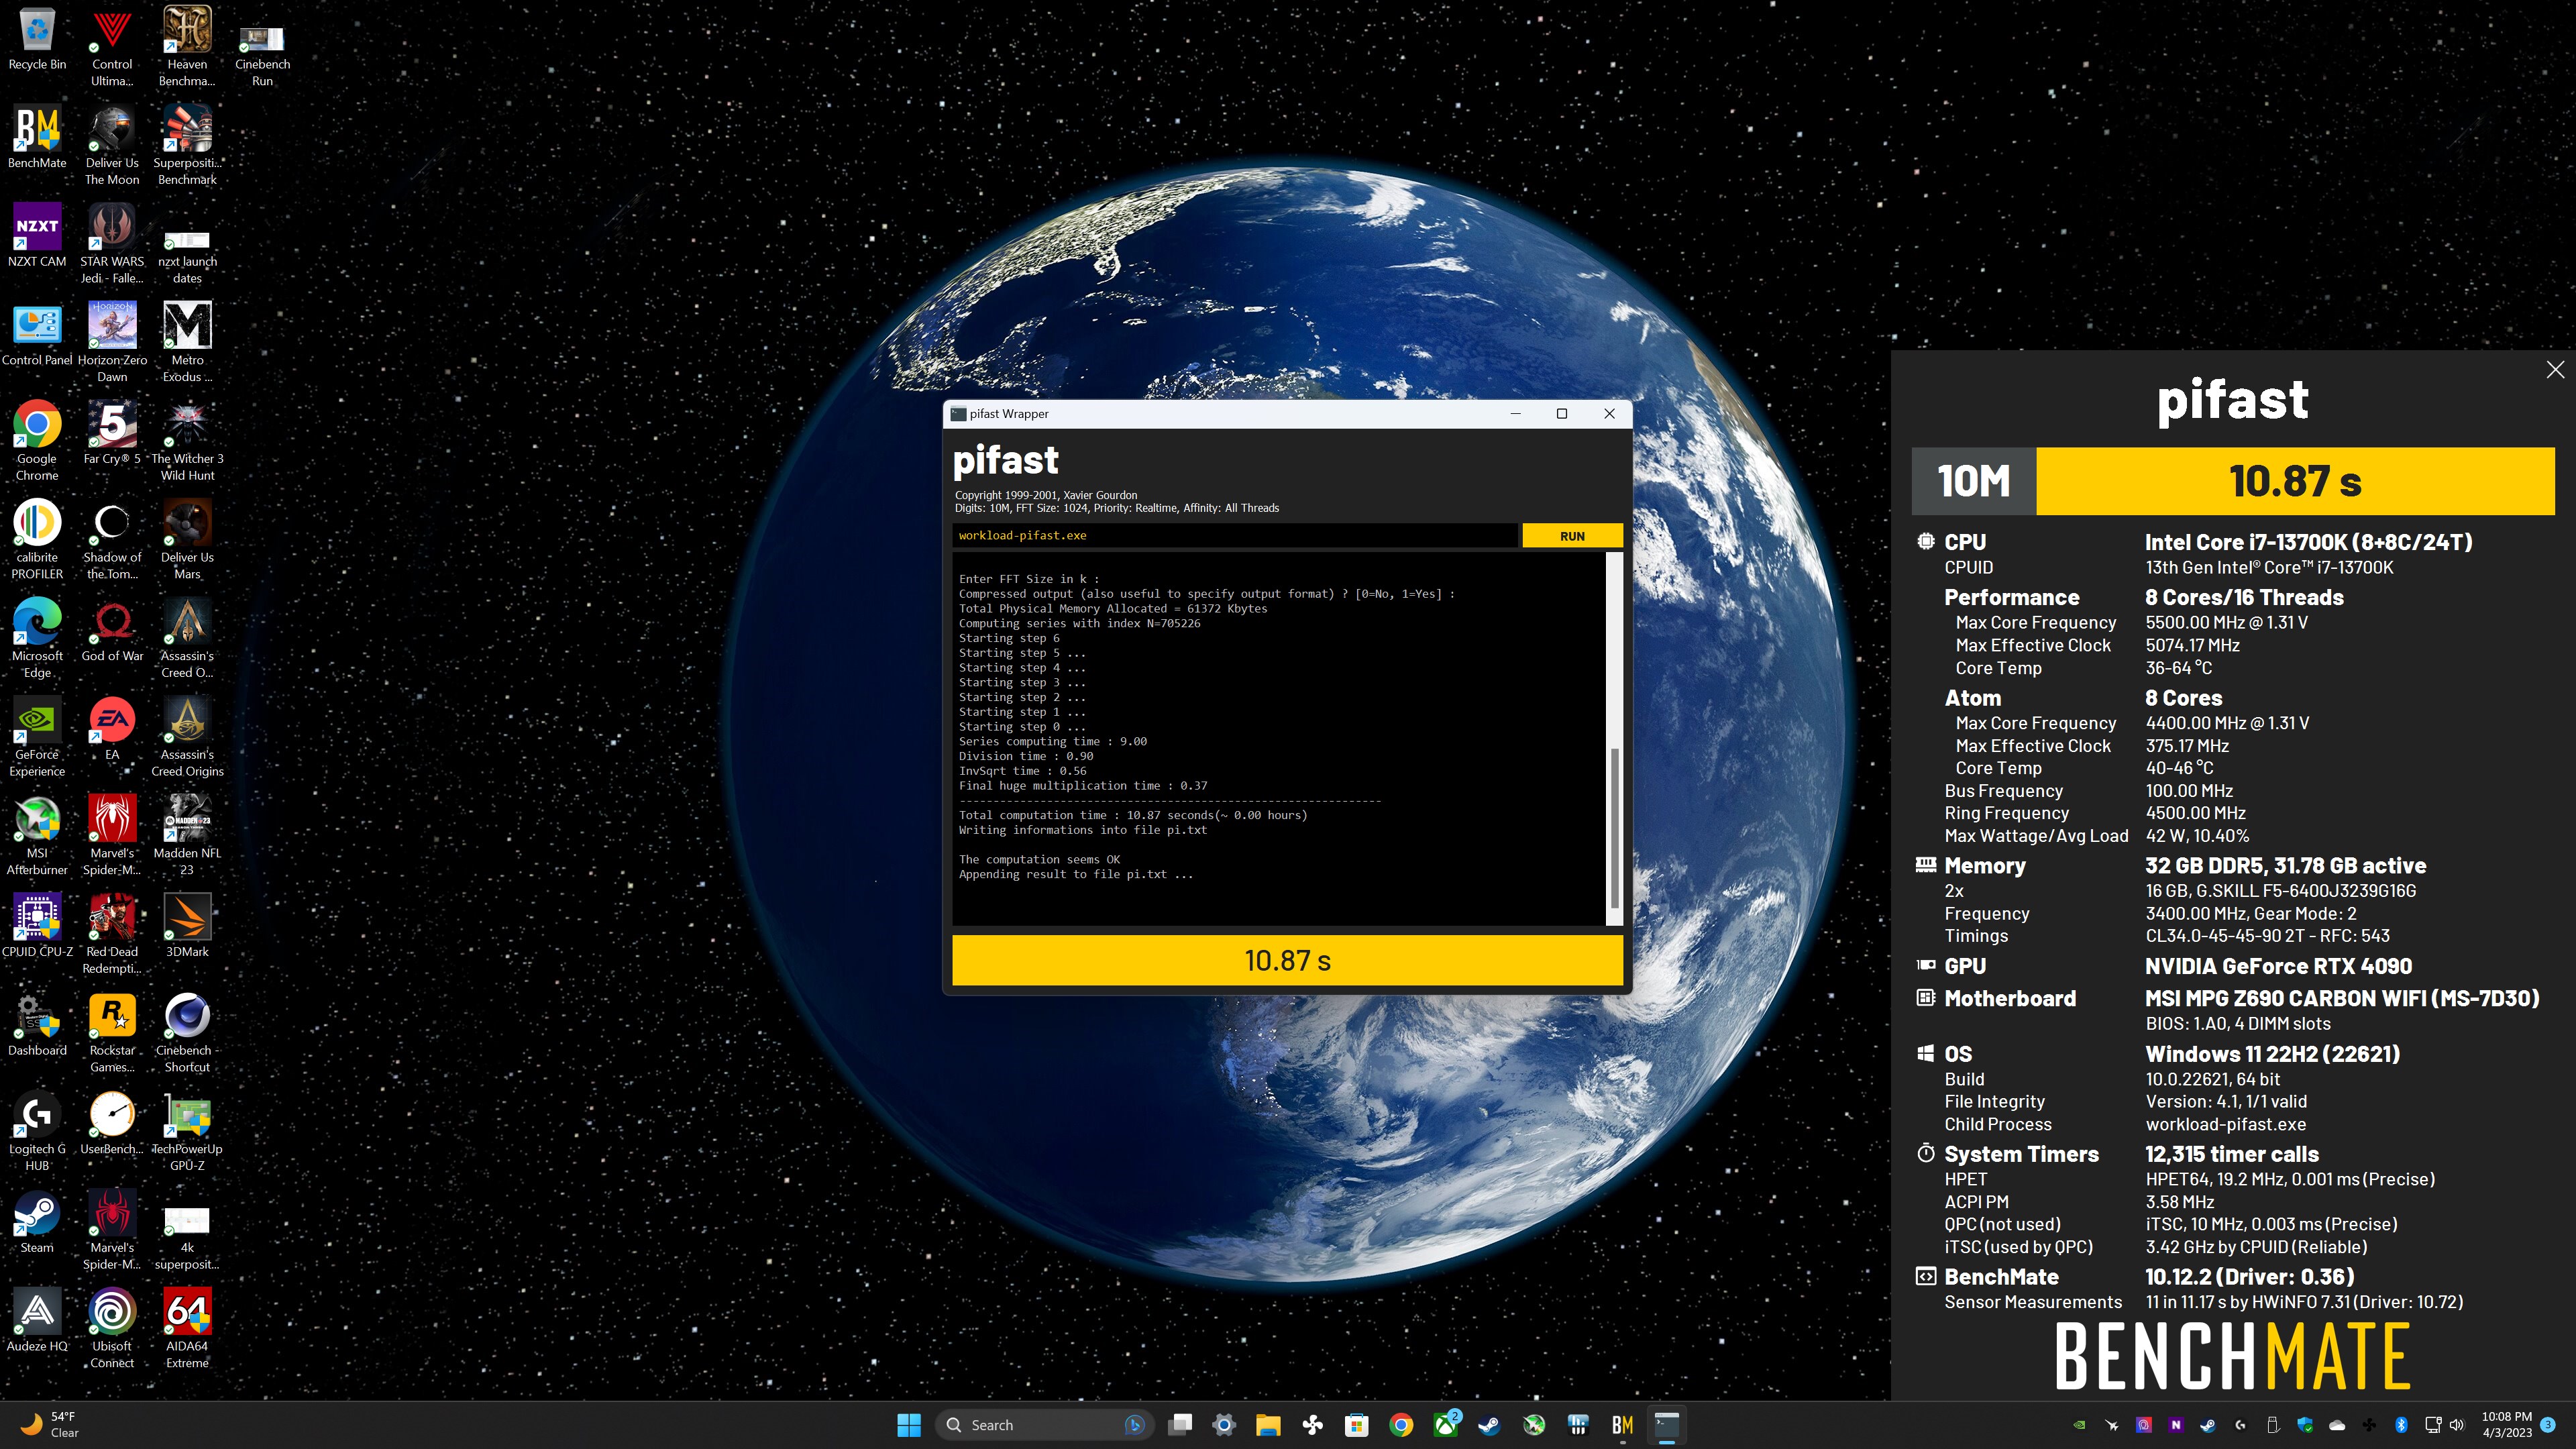Click the '12,315 timer calls' value
The width and height of the screenshot is (2576, 1449).
pyautogui.click(x=2231, y=1154)
